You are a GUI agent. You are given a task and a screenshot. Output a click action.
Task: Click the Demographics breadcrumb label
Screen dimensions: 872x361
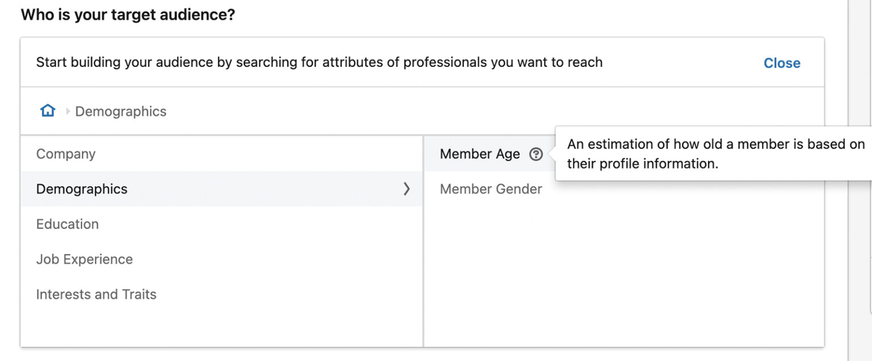point(120,111)
